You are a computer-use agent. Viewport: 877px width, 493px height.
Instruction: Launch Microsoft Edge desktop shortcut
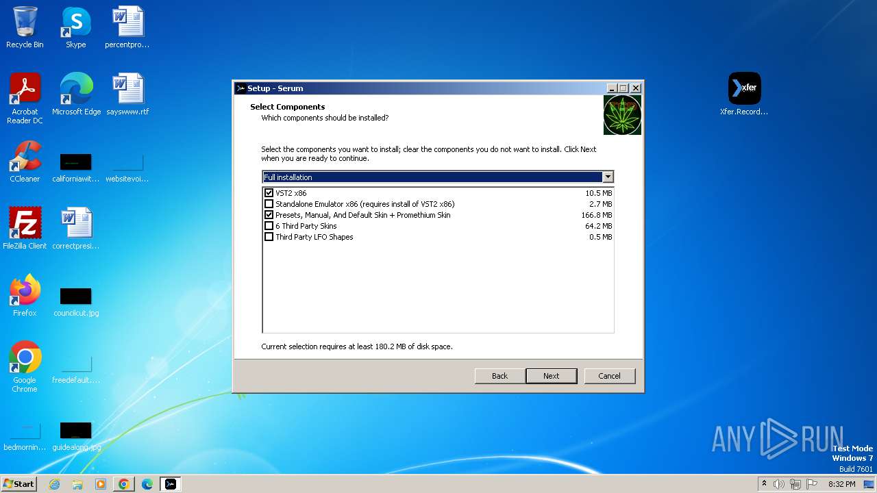(76, 94)
